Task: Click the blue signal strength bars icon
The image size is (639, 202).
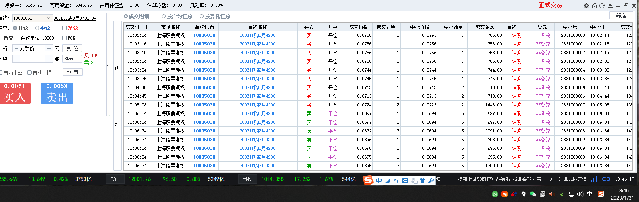Action: tap(594, 179)
